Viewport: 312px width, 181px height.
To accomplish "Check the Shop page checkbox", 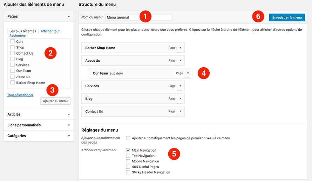I will point(13,47).
